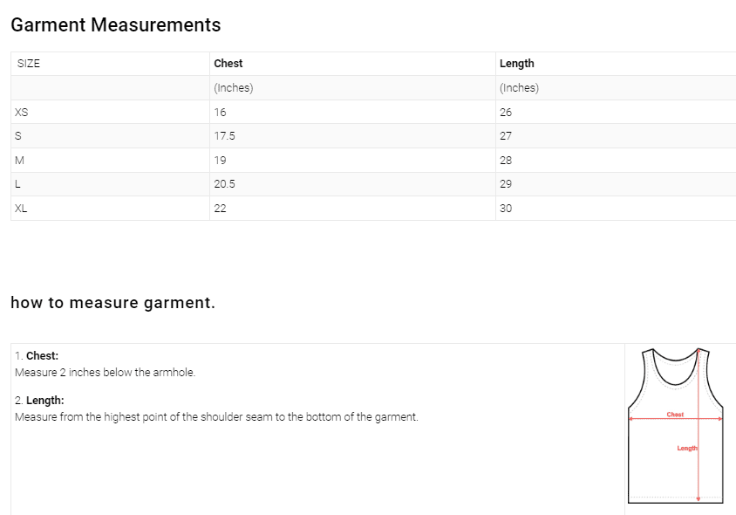Click the red Chest label in diagram
Screen dimensions: 736x515
(675, 415)
